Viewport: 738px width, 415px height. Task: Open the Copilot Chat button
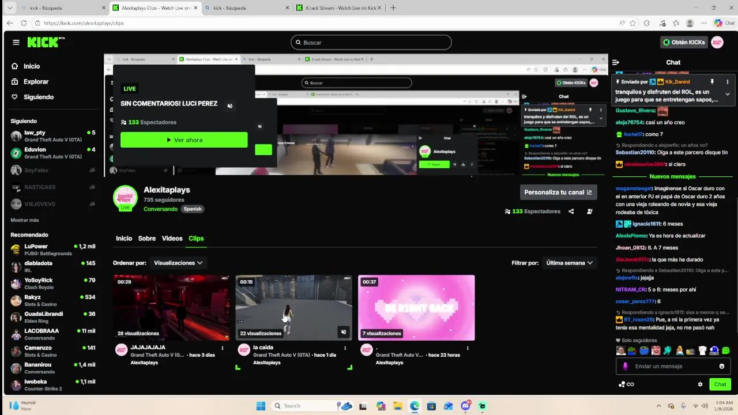tap(725, 23)
